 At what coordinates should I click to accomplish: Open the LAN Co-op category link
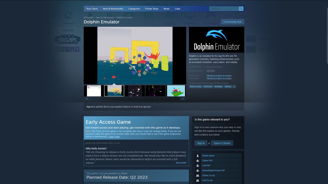point(207,180)
